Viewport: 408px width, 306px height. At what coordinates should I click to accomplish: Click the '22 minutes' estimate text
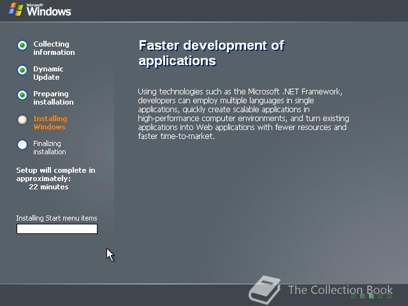point(48,187)
